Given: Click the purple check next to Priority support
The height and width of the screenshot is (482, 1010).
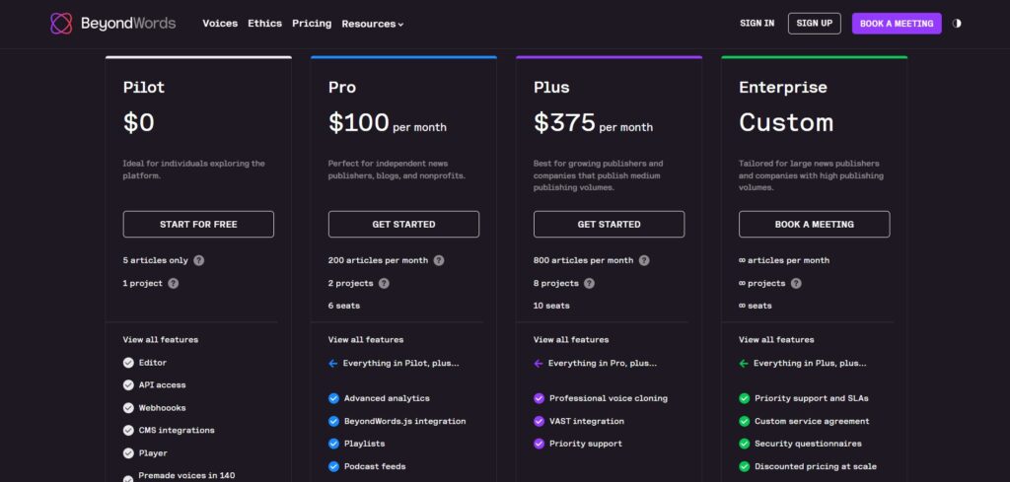Looking at the screenshot, I should 540,444.
